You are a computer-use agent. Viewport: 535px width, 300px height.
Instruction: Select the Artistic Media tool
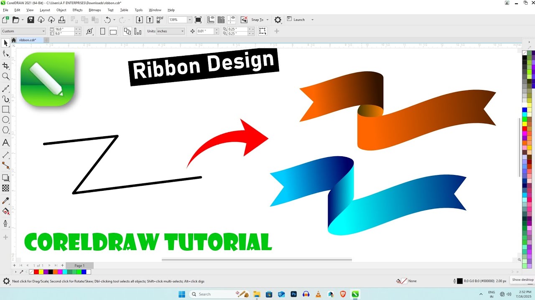(5, 99)
